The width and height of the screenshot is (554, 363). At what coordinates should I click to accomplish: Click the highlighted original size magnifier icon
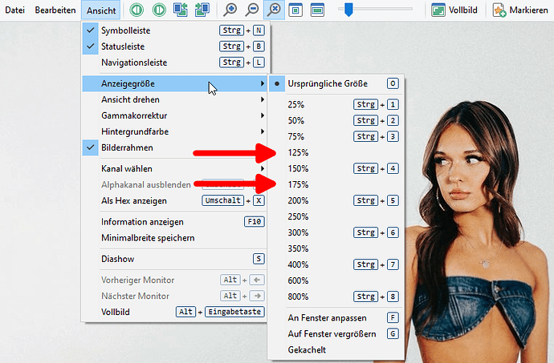click(x=274, y=10)
